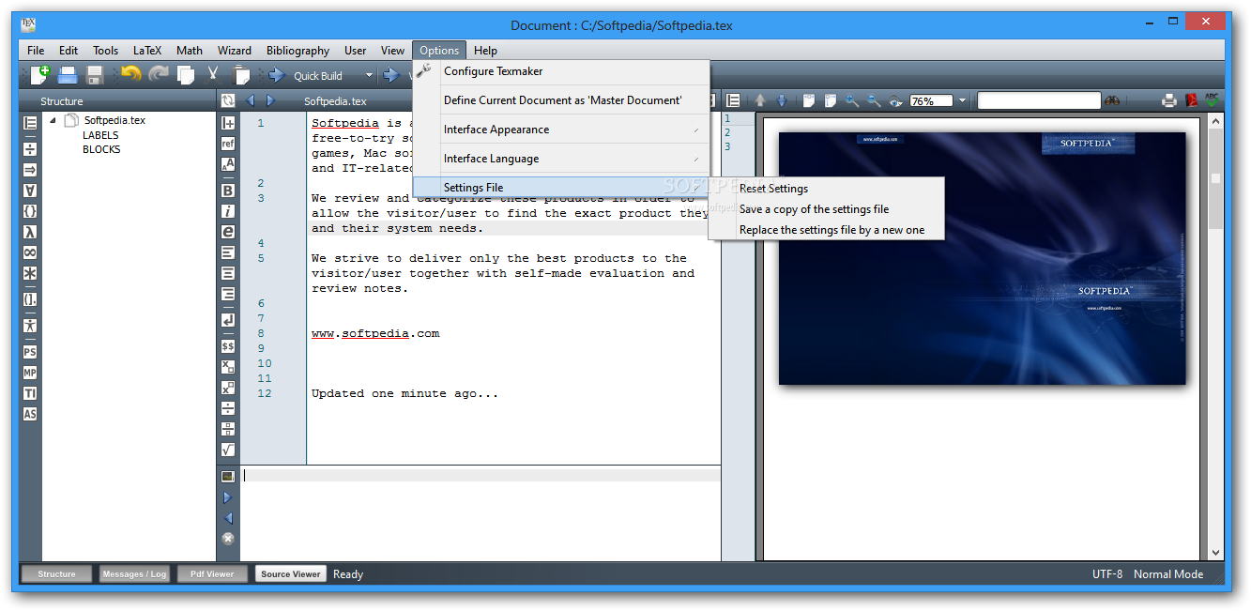Screen dimensions: 1251x611
Task: Undo last edit with yellow arrow
Action: [131, 75]
